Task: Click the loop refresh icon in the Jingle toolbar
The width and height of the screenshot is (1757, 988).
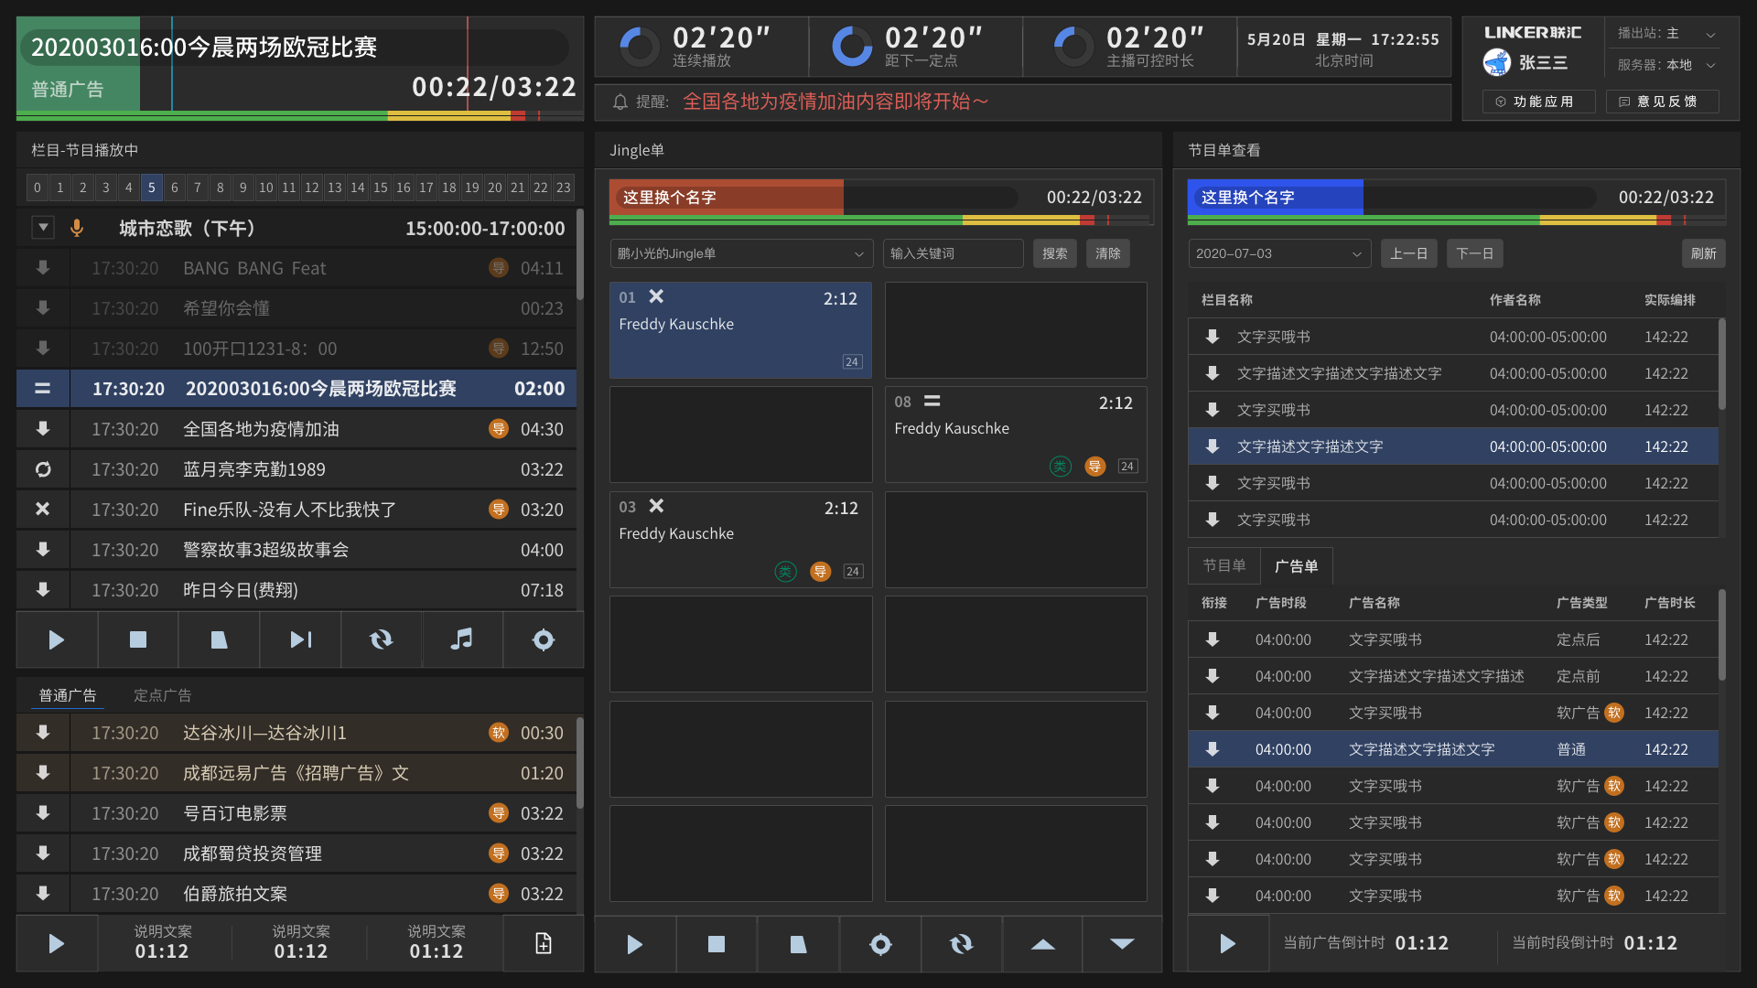Action: [961, 944]
